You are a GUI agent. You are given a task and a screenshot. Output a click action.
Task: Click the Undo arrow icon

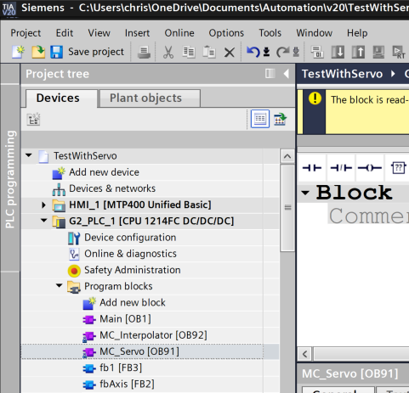click(253, 52)
